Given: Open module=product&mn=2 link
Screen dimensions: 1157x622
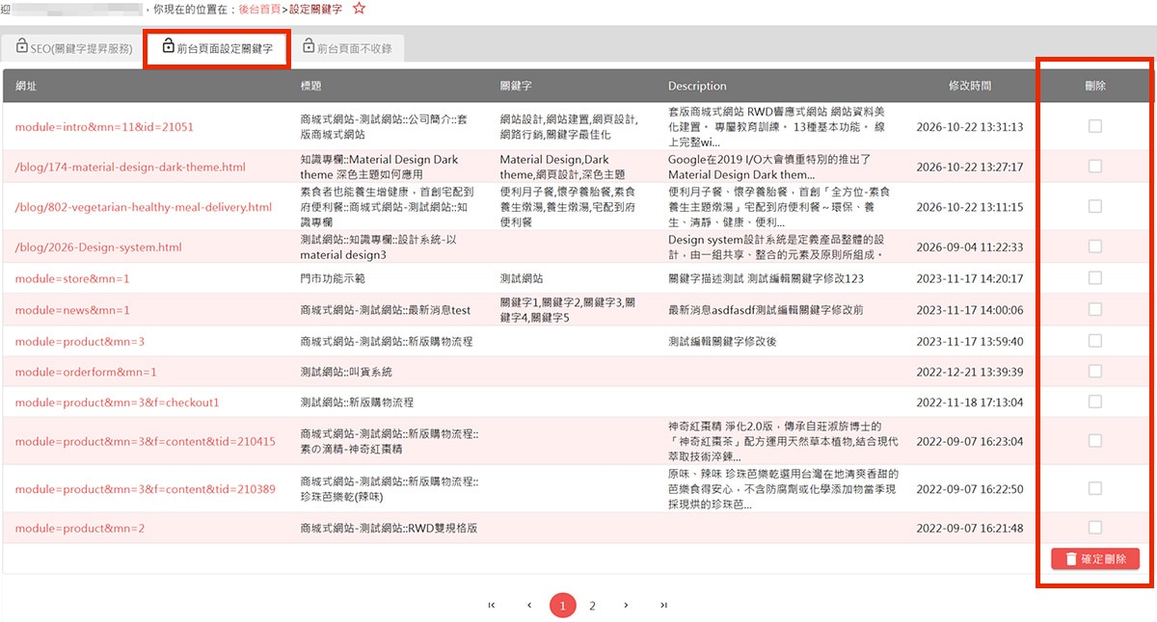Looking at the screenshot, I should (x=80, y=529).
